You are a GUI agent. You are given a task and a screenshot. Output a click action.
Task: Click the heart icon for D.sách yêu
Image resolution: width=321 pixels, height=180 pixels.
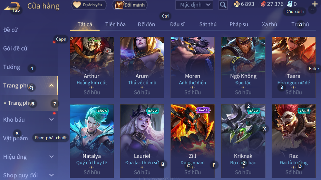click(x=77, y=5)
